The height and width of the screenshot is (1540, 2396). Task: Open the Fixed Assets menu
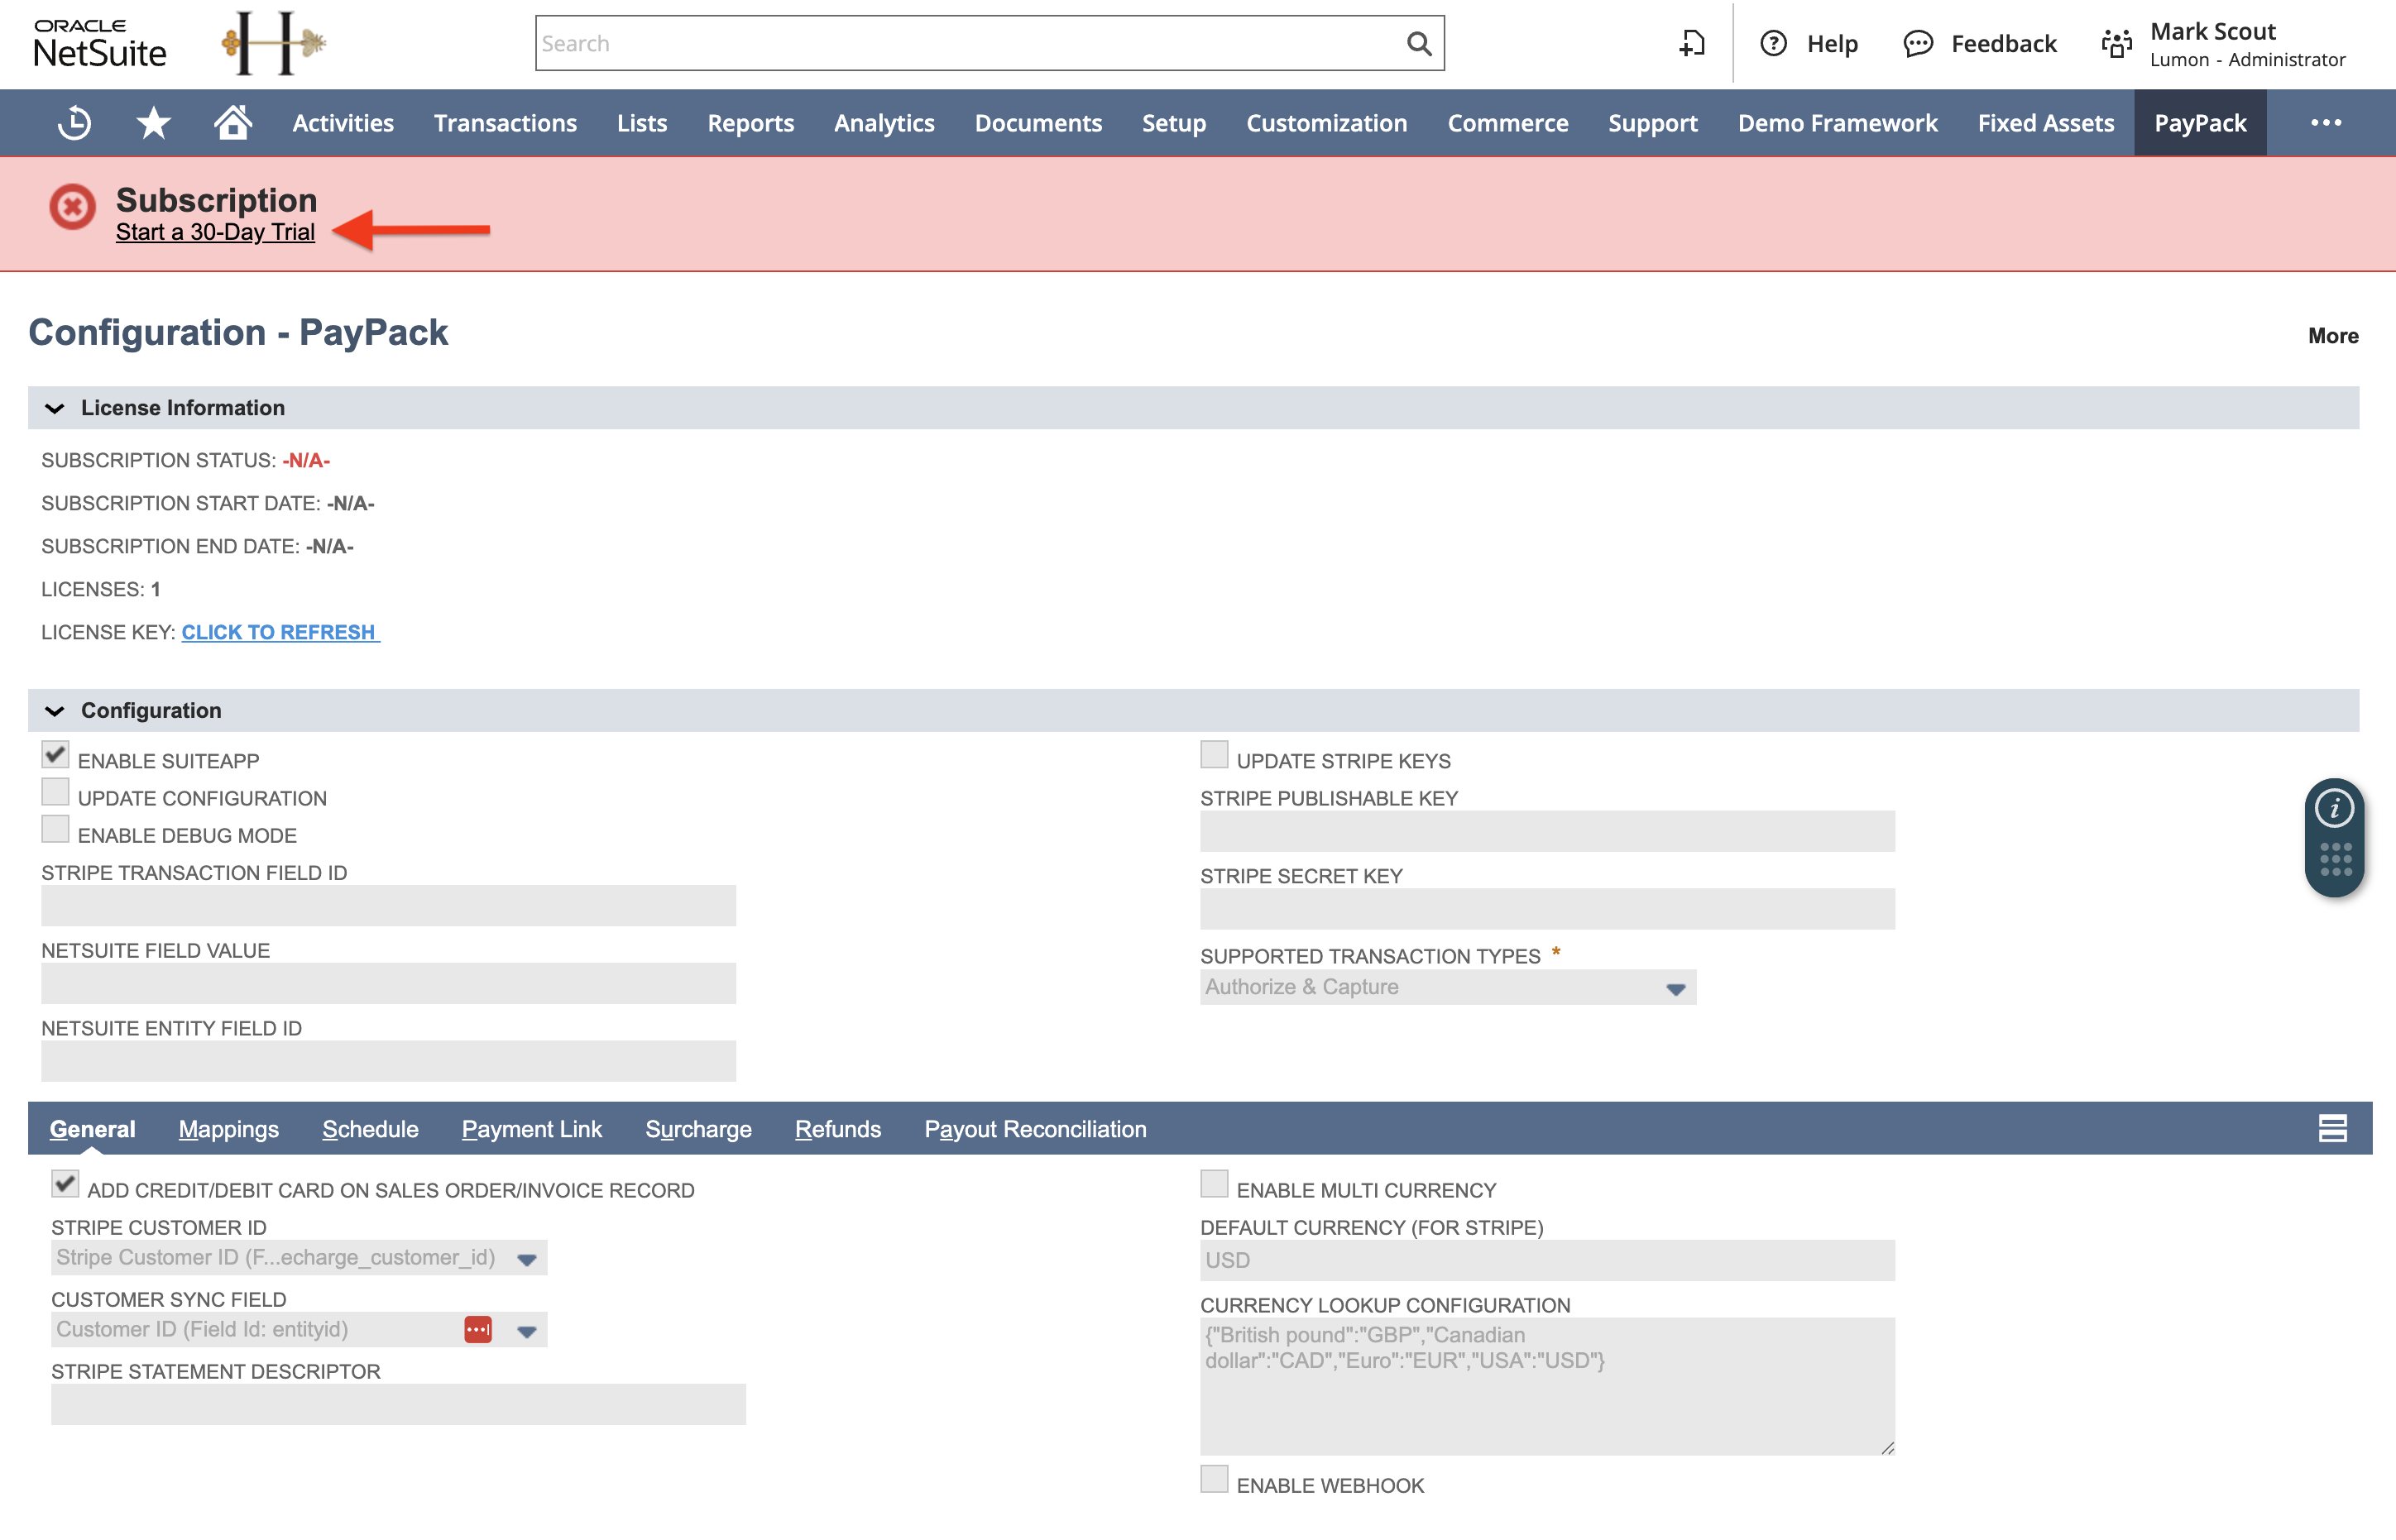pos(2046,123)
